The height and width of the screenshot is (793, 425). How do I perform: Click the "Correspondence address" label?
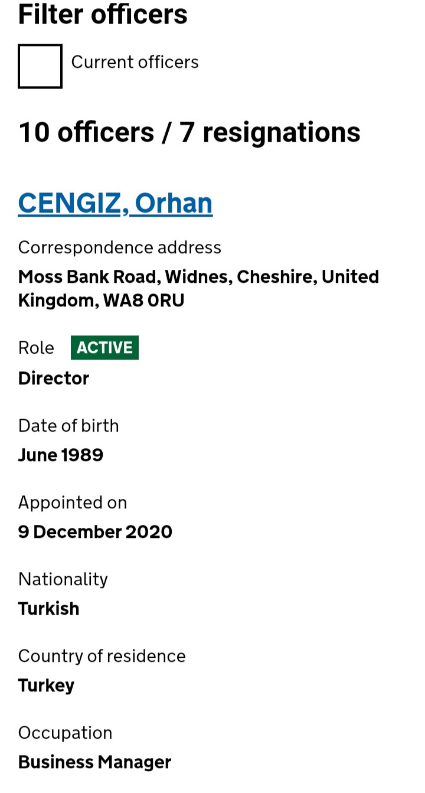120,247
